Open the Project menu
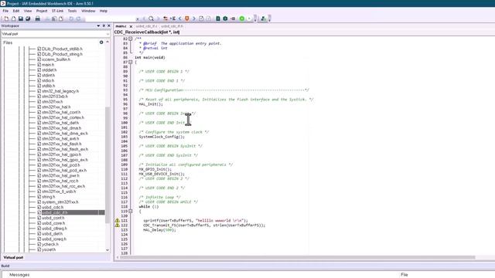Screen dimensions: 495x278 coord(42,11)
